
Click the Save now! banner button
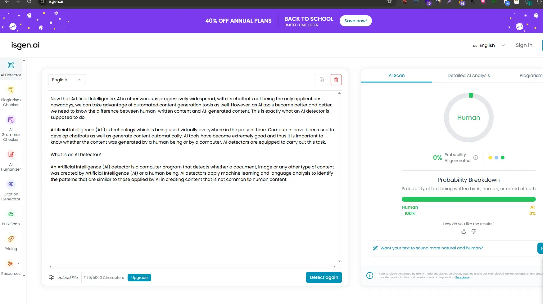click(x=355, y=21)
